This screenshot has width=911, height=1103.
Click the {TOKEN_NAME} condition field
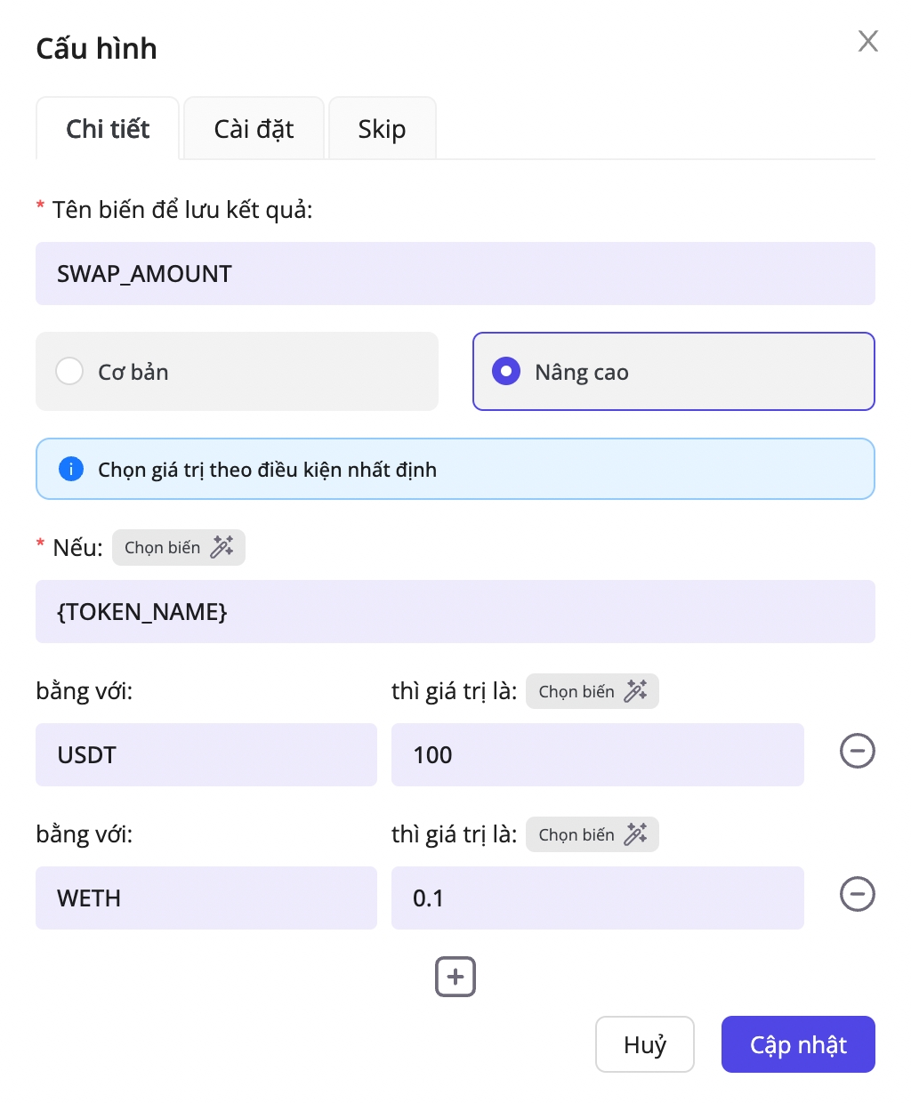[455, 612]
